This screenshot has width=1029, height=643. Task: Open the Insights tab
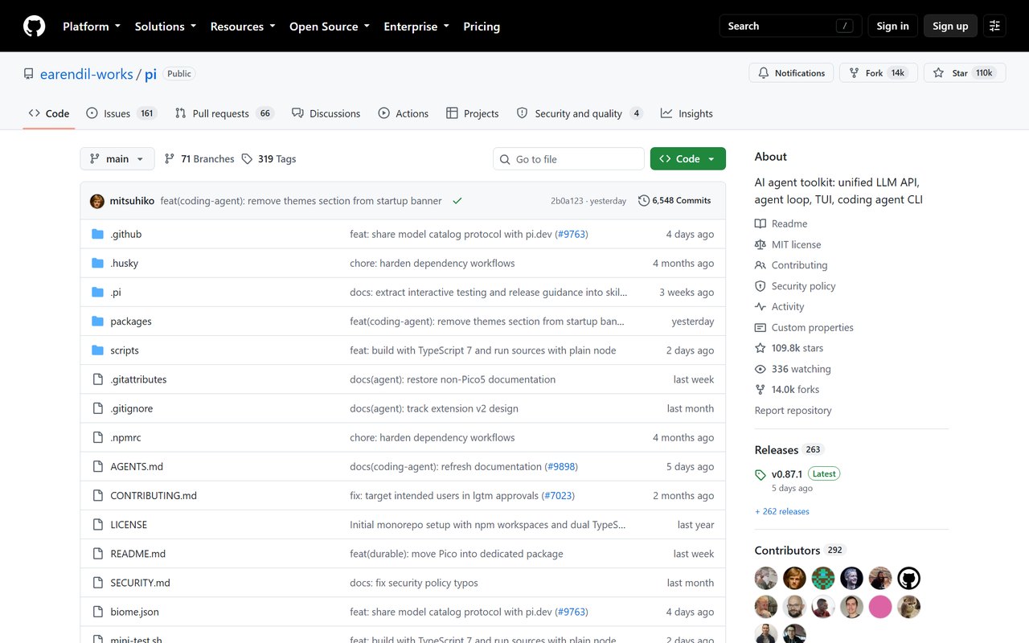pyautogui.click(x=687, y=113)
